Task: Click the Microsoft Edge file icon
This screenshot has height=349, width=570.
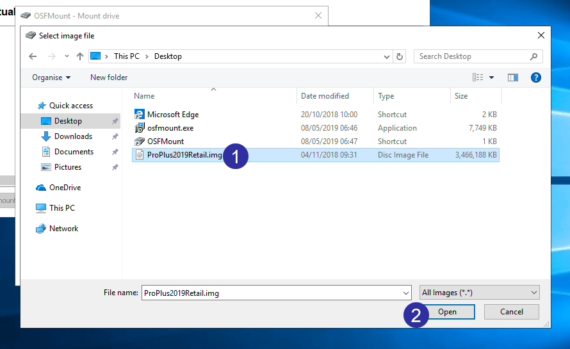Action: (x=139, y=115)
